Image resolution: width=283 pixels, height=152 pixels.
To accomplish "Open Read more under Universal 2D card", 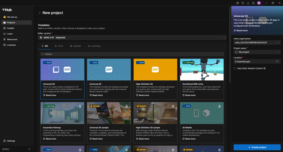I will point(50,95).
